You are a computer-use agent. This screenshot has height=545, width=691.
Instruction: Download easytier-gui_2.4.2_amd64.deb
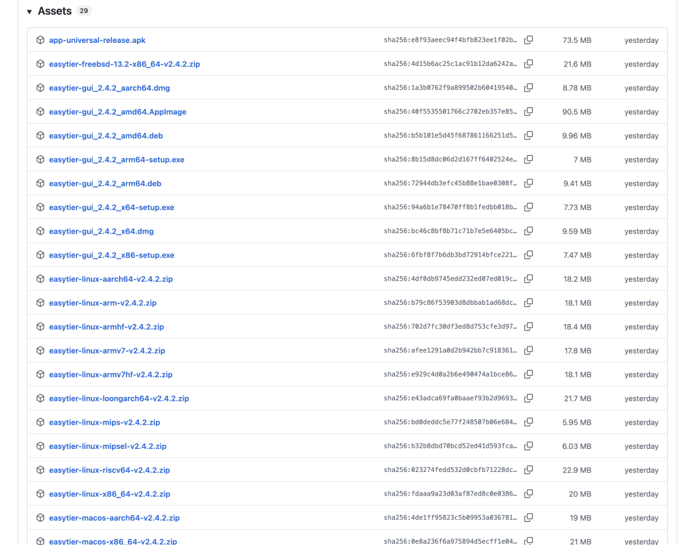pos(106,136)
